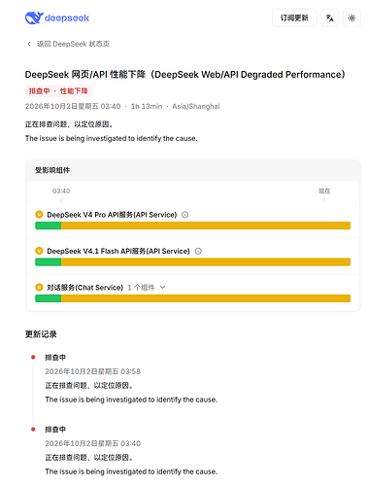Click the 现在 timeline end marker

(324, 191)
